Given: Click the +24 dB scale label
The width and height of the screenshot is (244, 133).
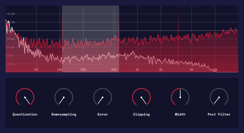Looking at the screenshot, I should tap(11, 14).
